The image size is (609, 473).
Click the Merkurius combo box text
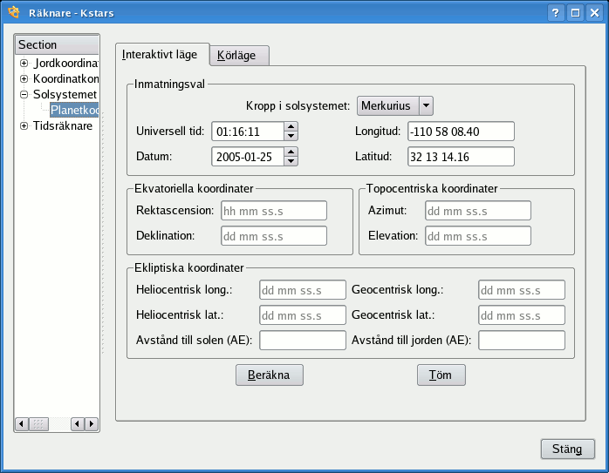coord(387,105)
